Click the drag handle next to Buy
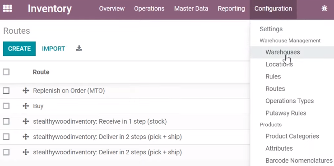Image resolution: width=334 pixels, height=166 pixels. click(x=26, y=106)
